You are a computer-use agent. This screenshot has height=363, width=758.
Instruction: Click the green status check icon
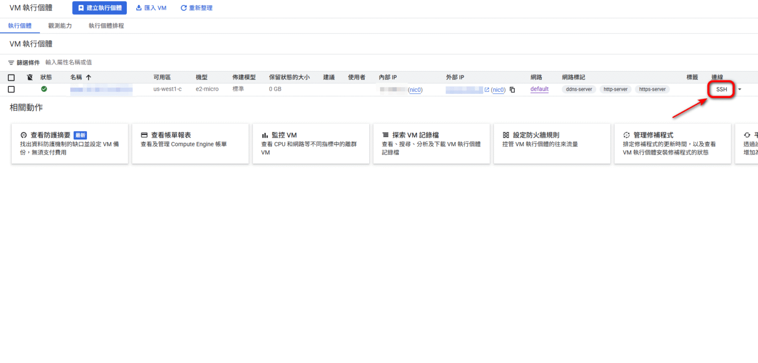tap(44, 89)
